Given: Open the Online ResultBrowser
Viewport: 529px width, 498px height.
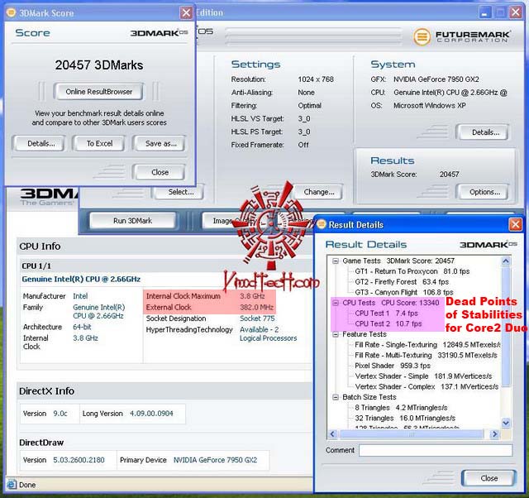Looking at the screenshot, I should (x=98, y=92).
